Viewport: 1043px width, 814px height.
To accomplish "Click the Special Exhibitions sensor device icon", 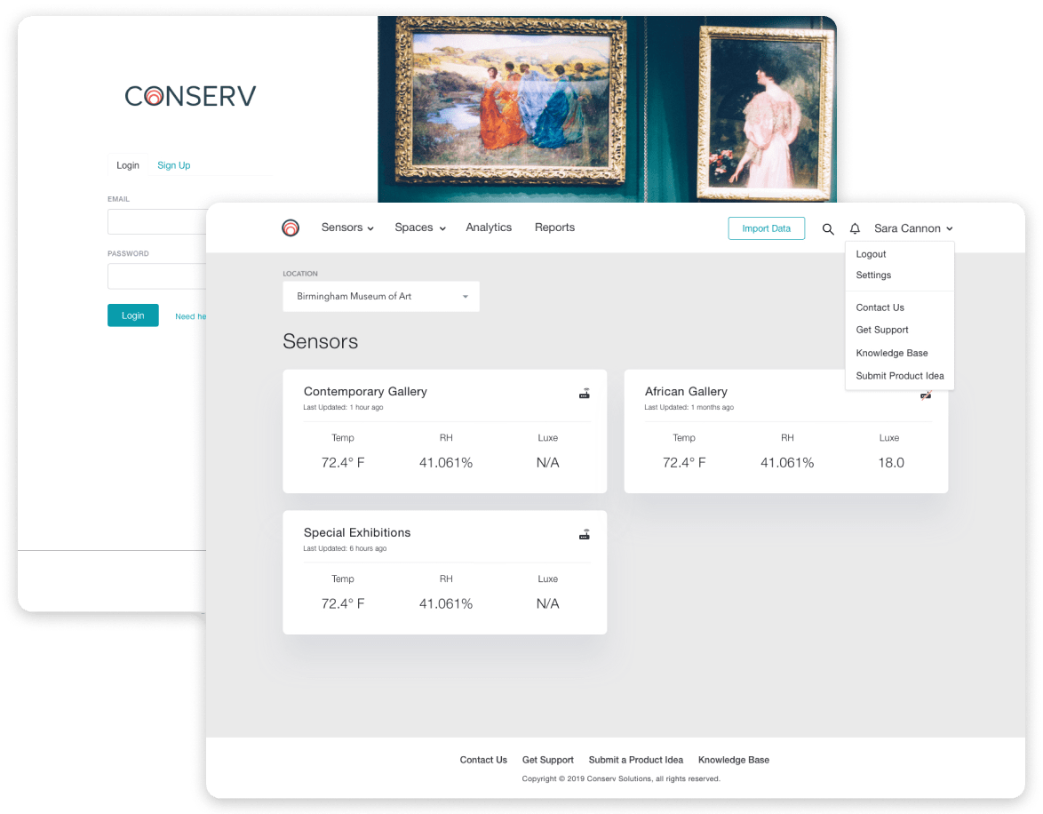I will pos(584,534).
